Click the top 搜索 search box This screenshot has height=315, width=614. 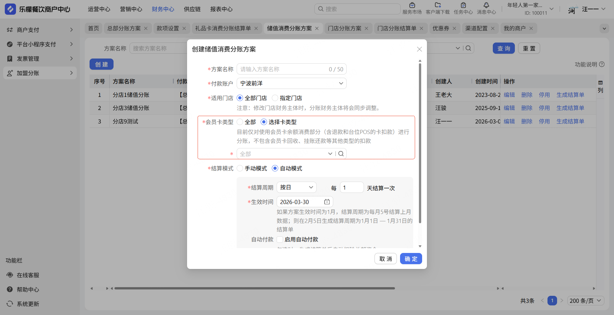click(357, 9)
